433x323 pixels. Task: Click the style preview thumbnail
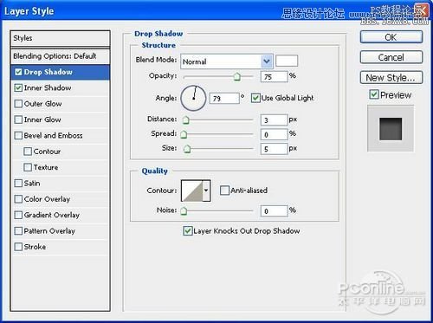[x=391, y=128]
